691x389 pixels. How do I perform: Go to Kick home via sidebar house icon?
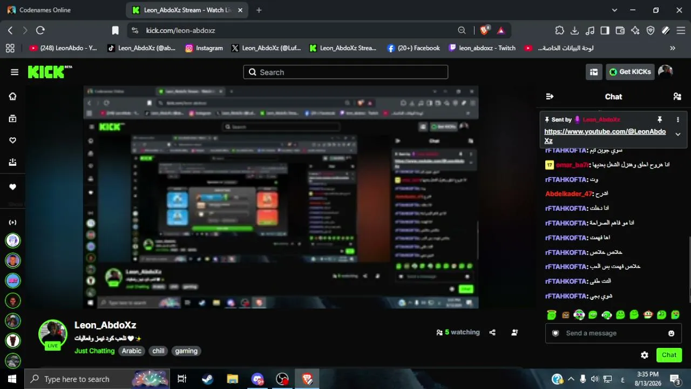pos(12,96)
